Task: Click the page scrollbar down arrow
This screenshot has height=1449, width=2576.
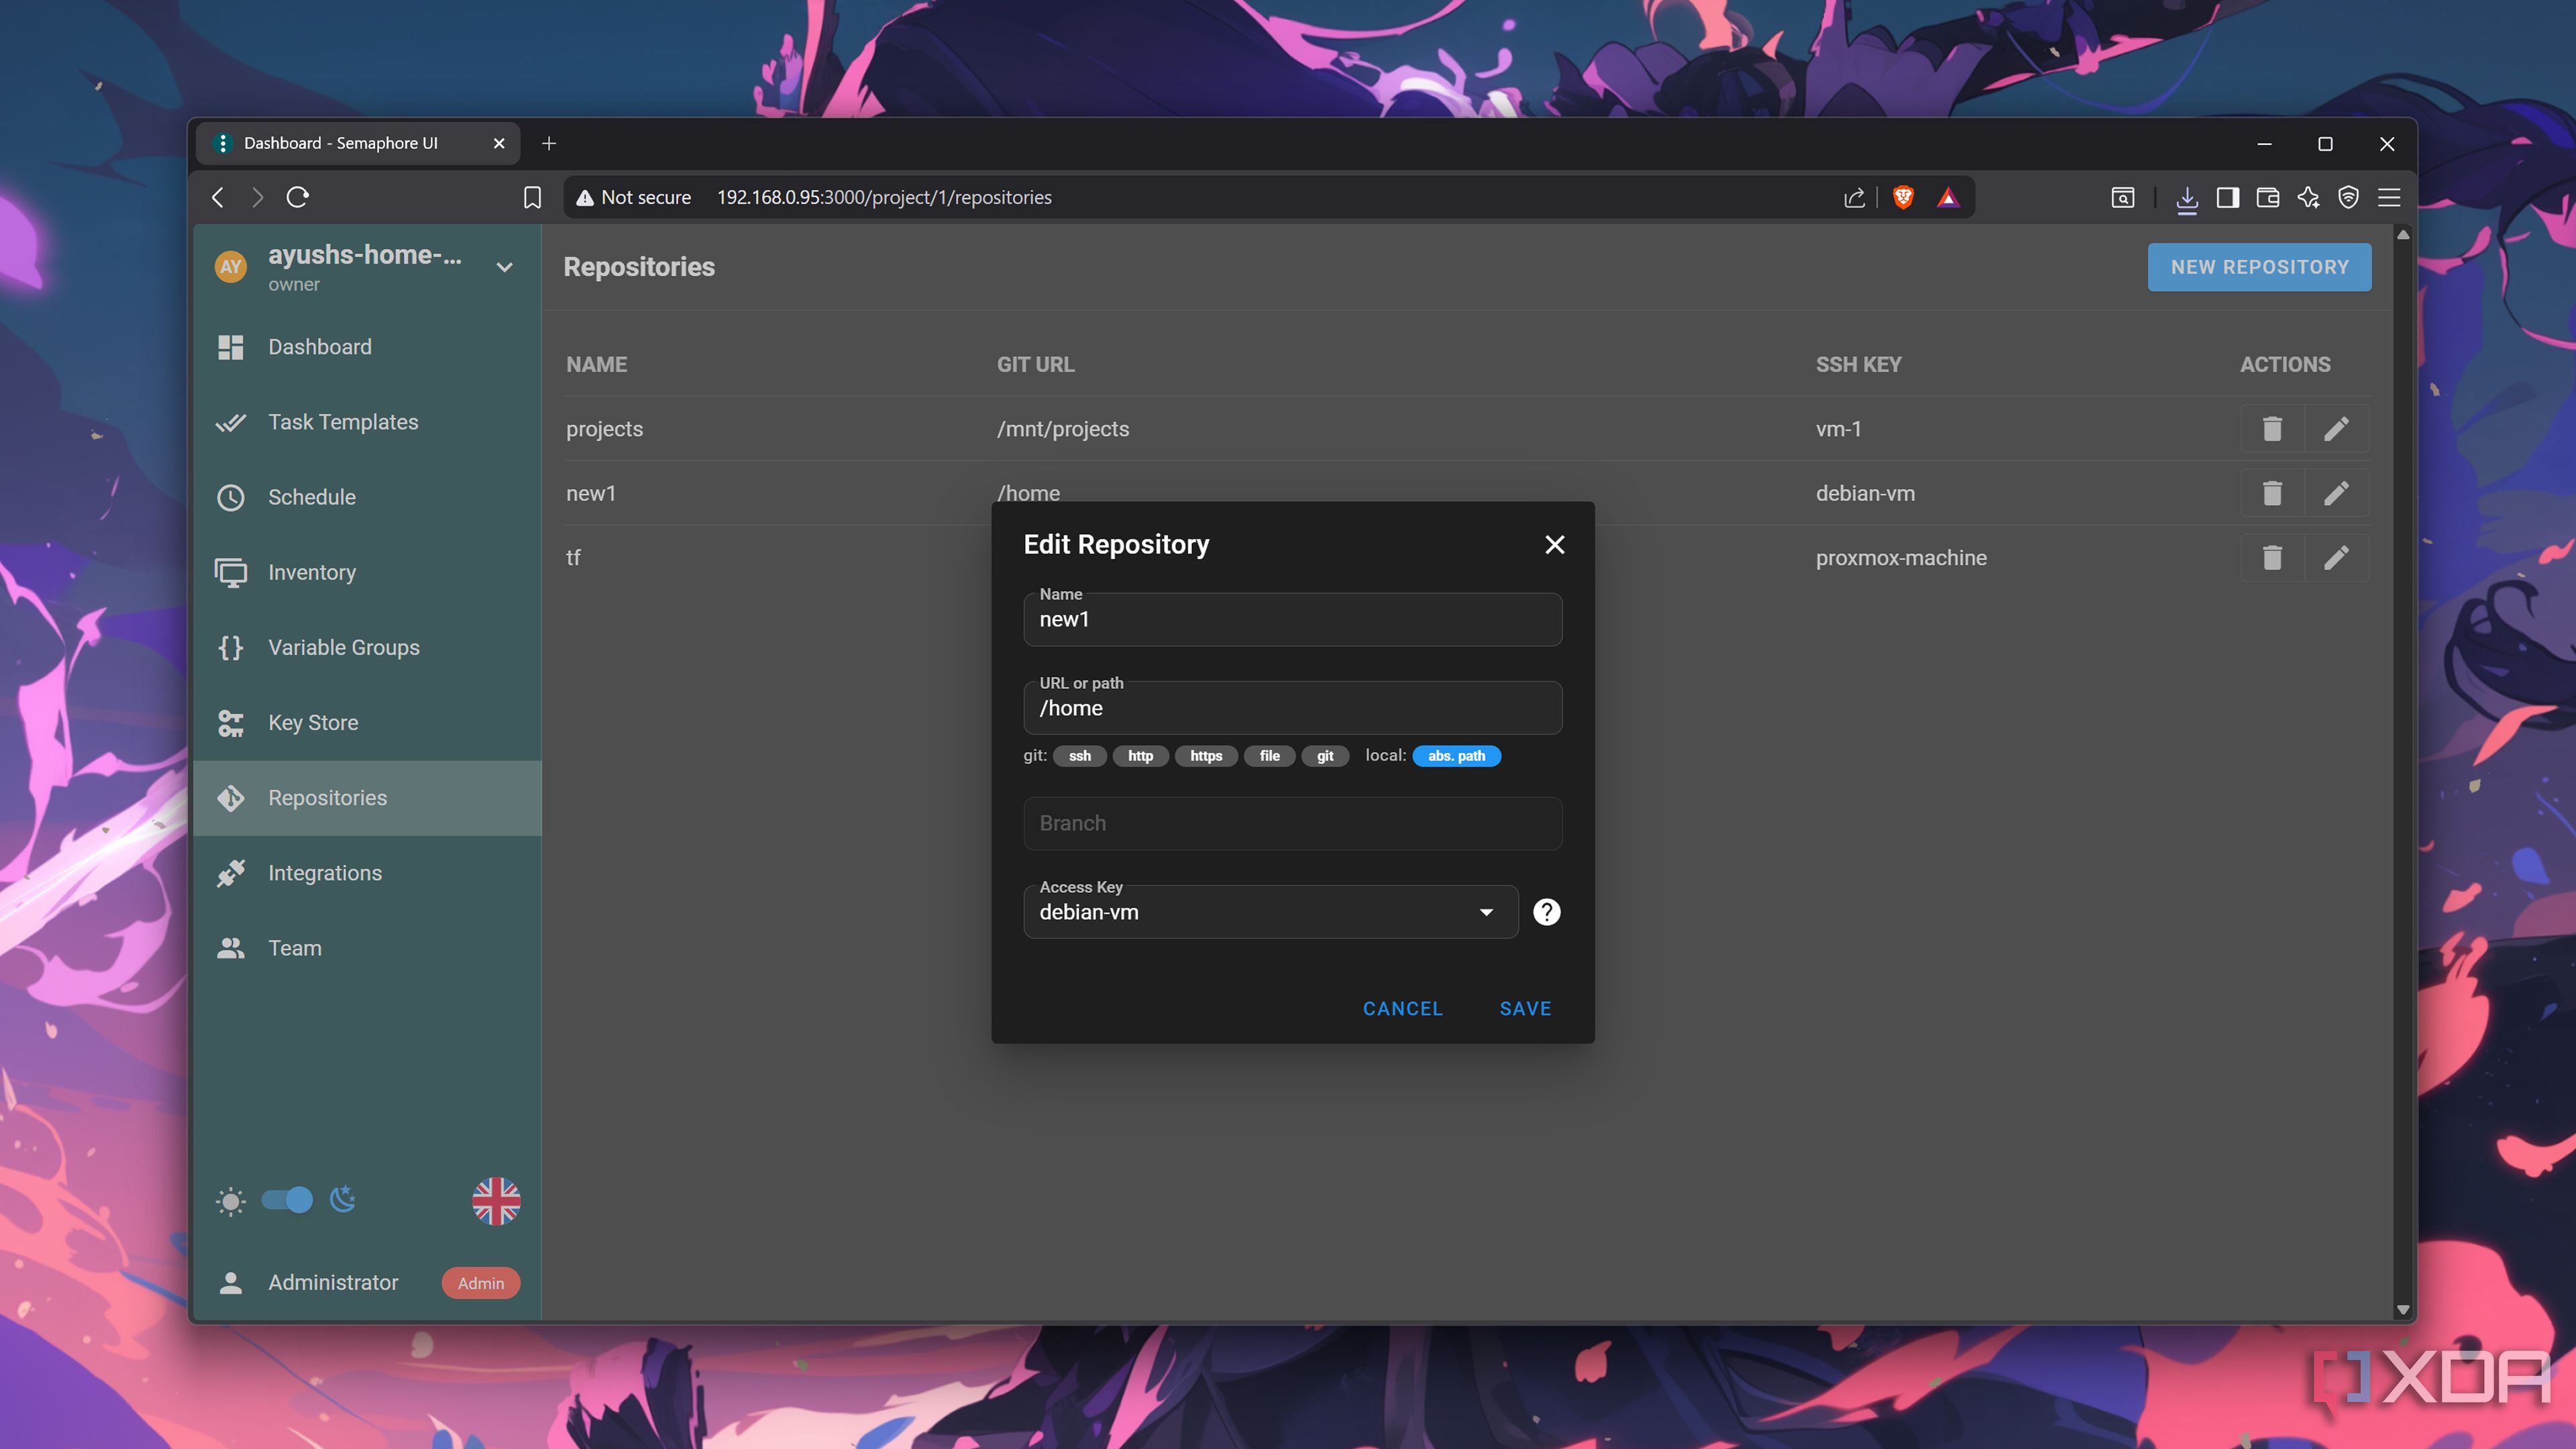Action: point(2402,1310)
